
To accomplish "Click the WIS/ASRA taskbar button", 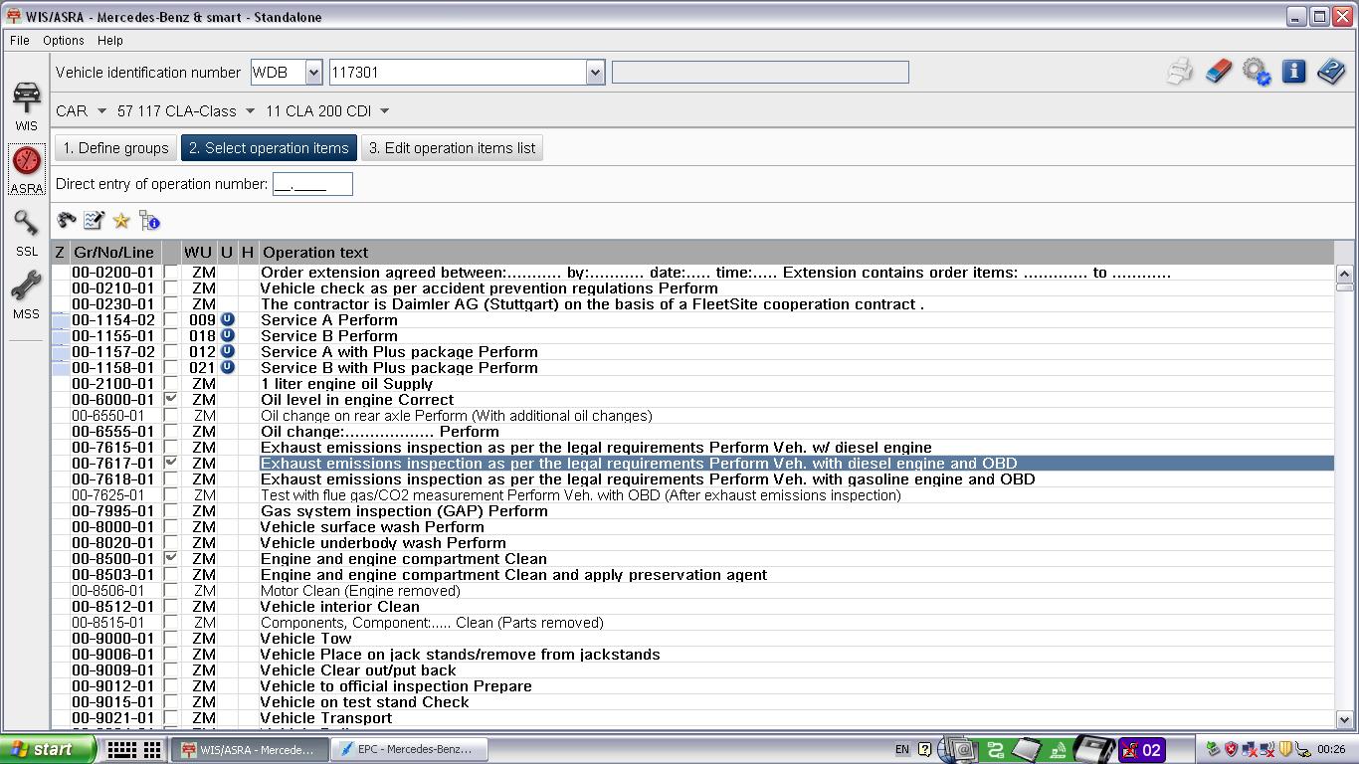I will coord(249,749).
